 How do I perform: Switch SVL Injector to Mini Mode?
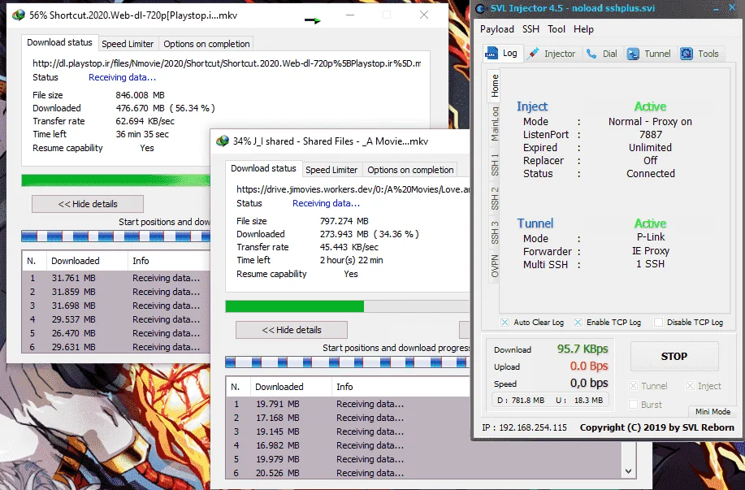click(x=713, y=411)
